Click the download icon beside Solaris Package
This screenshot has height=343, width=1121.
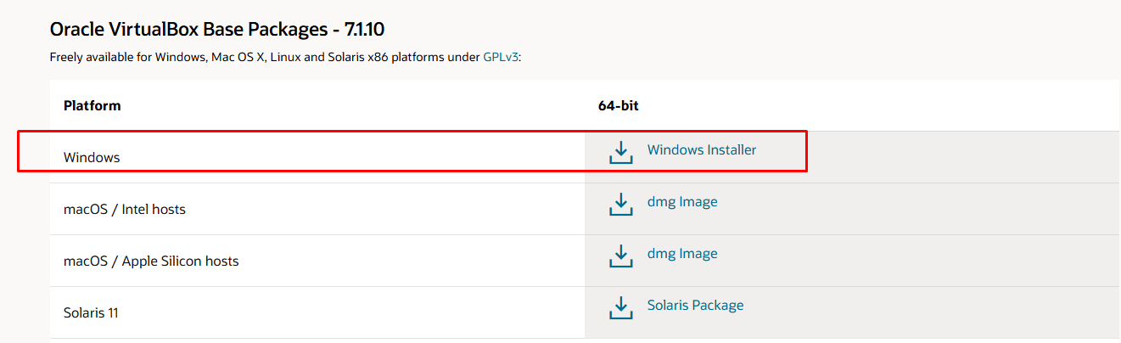[x=621, y=307]
